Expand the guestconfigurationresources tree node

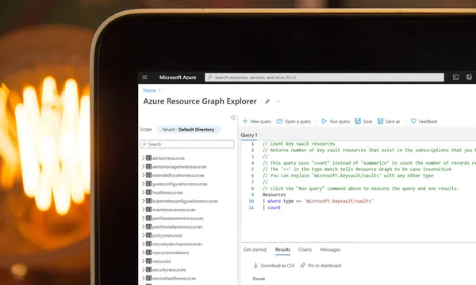[x=144, y=184]
